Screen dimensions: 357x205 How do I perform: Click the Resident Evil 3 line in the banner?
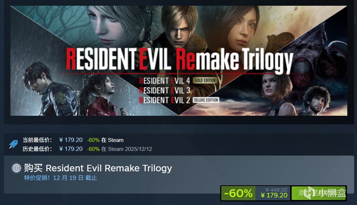pyautogui.click(x=164, y=90)
